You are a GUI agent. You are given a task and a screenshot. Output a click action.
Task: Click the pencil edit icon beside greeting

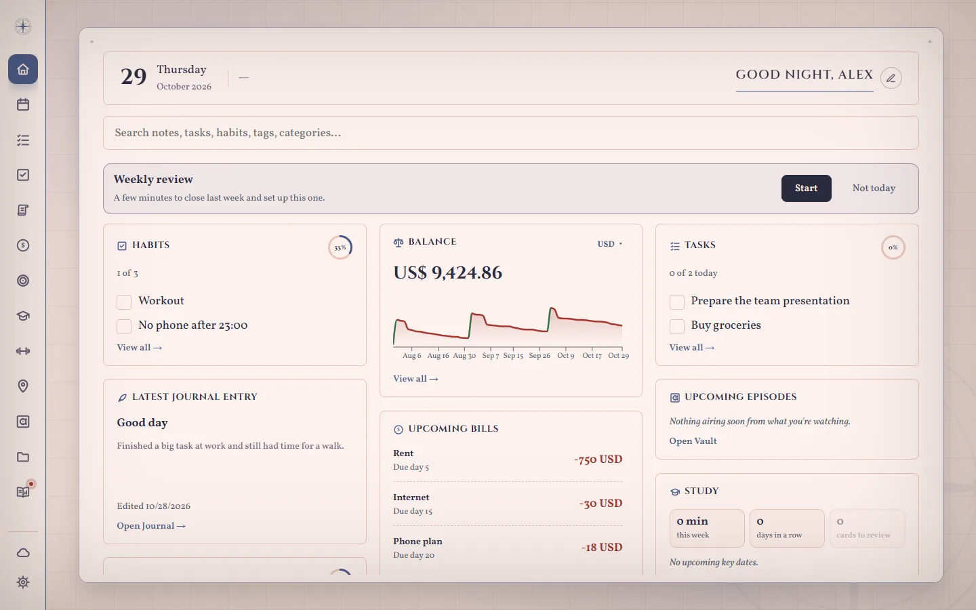coord(891,78)
